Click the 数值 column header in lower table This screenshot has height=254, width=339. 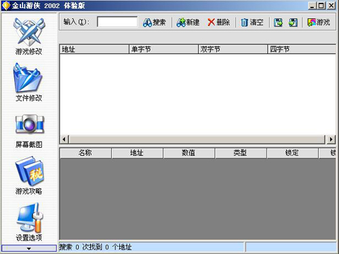point(188,153)
